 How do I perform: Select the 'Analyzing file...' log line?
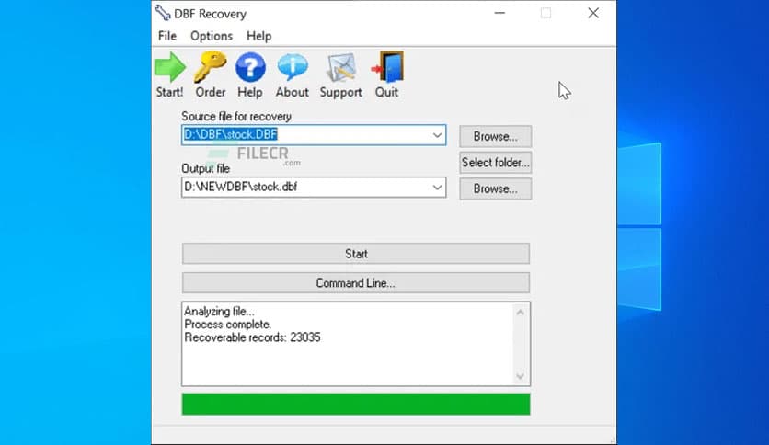point(219,311)
